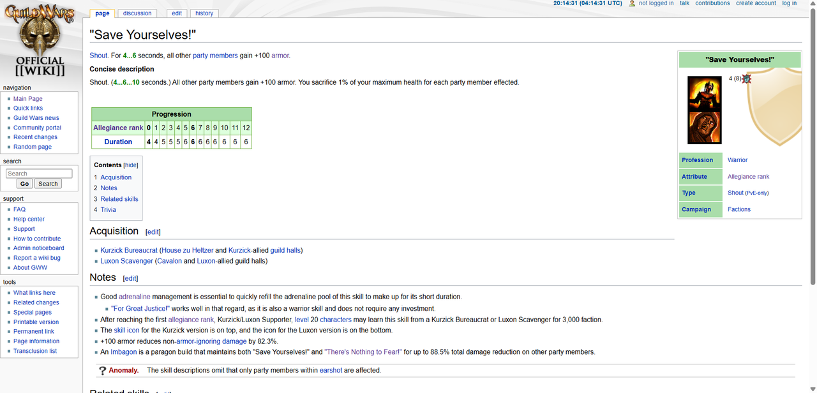
Task: Click the Search button
Action: (48, 184)
